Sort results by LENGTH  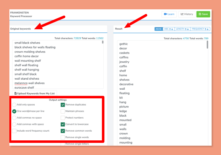182,29
